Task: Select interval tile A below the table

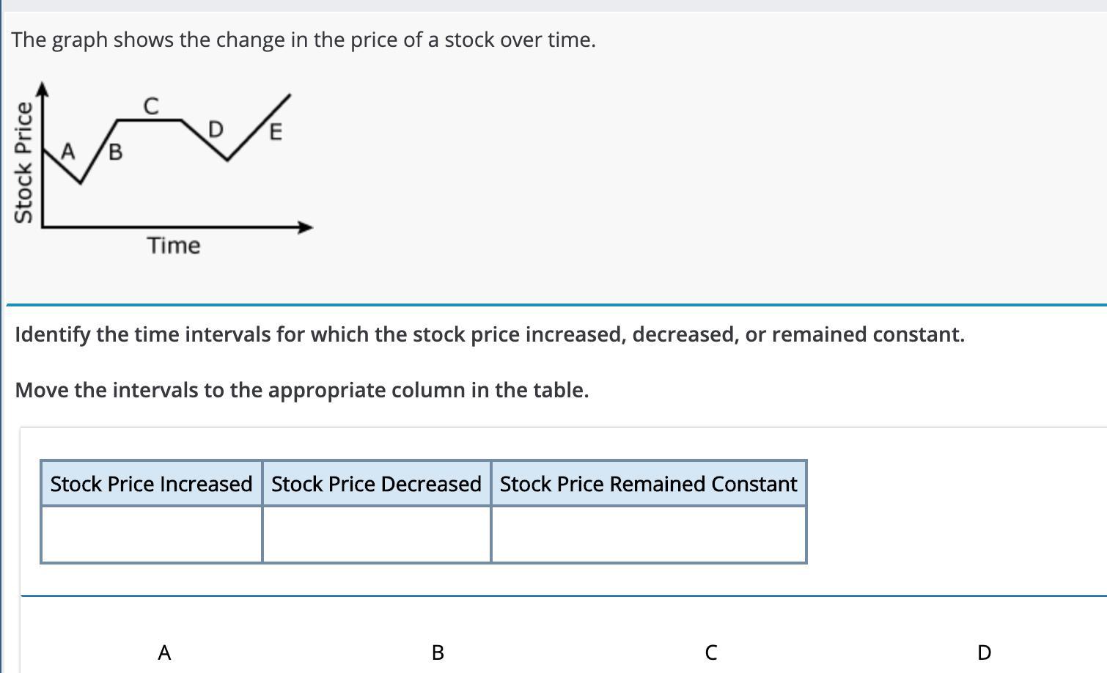Action: [164, 652]
